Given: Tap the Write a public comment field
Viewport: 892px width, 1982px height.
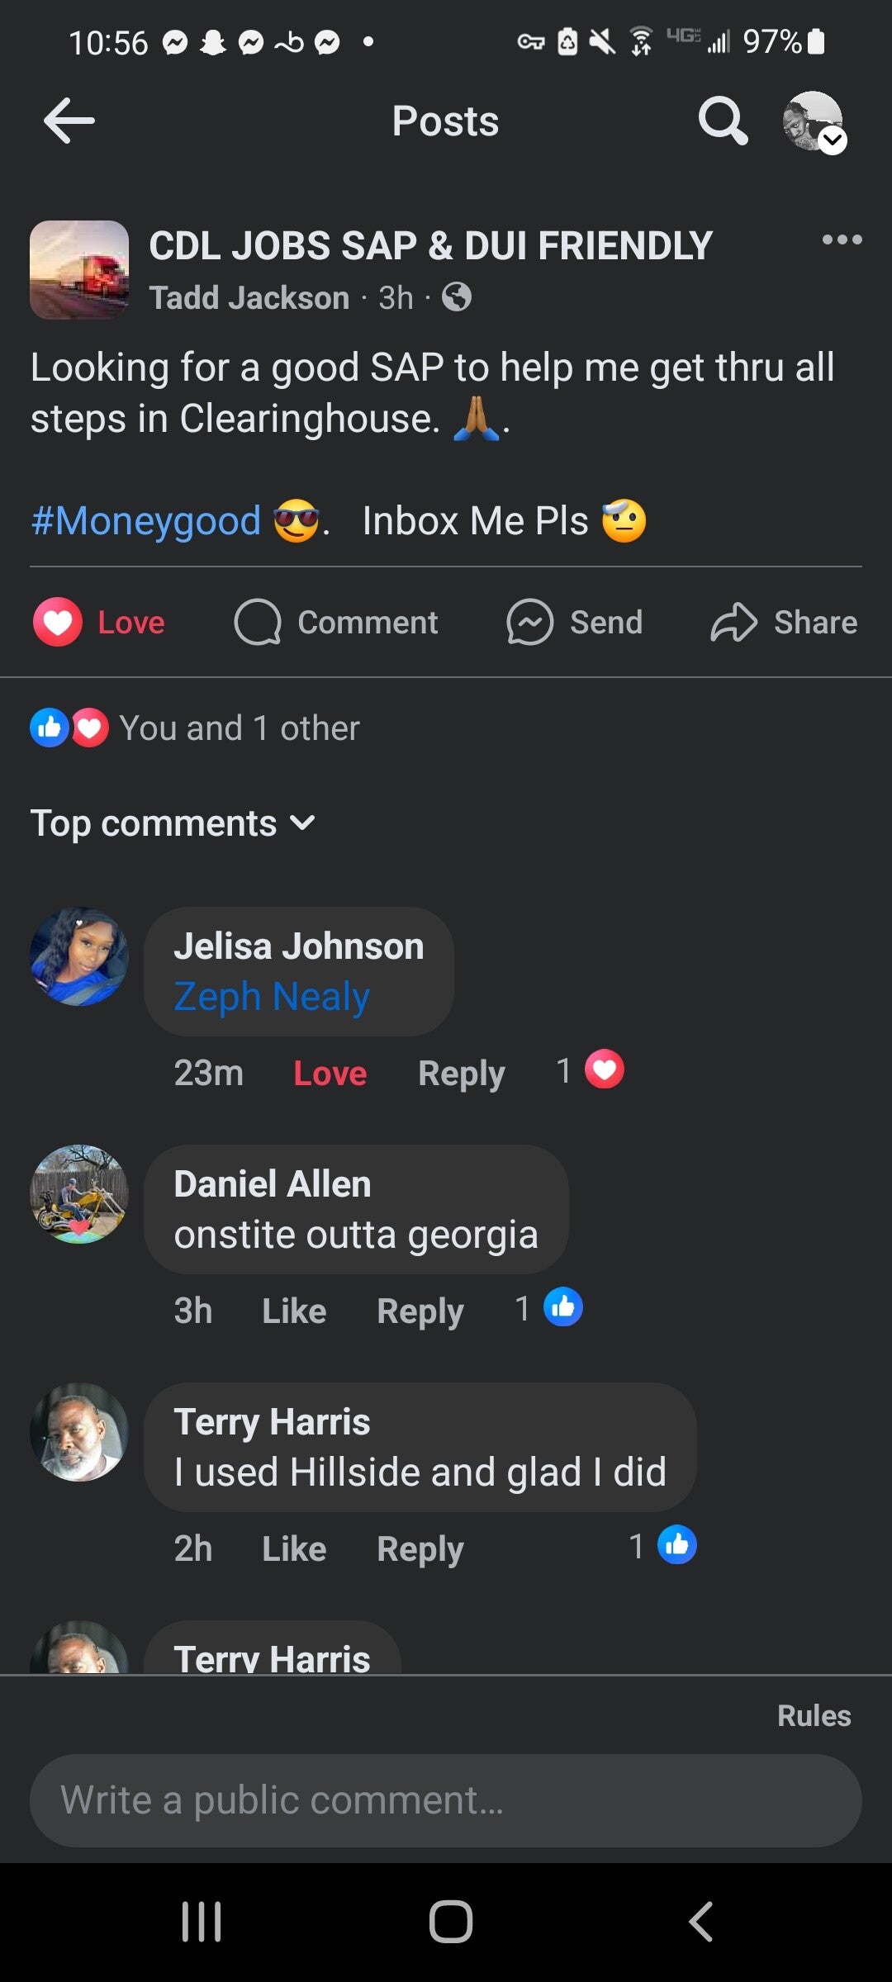Looking at the screenshot, I should [446, 1800].
